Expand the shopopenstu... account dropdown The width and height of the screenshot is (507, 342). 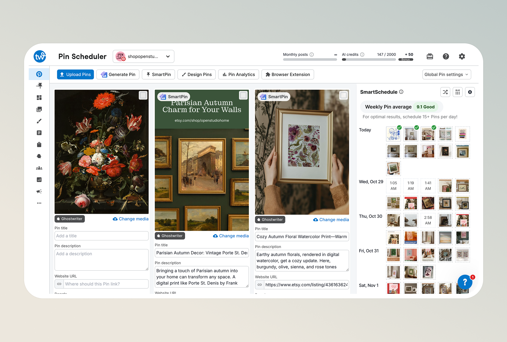[x=143, y=57]
